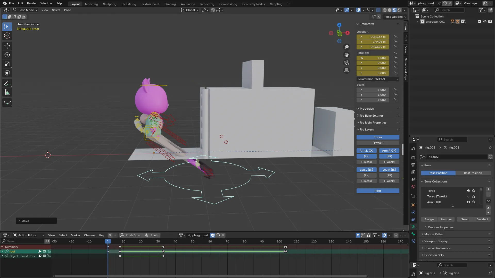Viewport: 495px width, 278px height.
Task: Open Quaternion (WXYZ) rotation mode dropdown
Action: pyautogui.click(x=378, y=79)
